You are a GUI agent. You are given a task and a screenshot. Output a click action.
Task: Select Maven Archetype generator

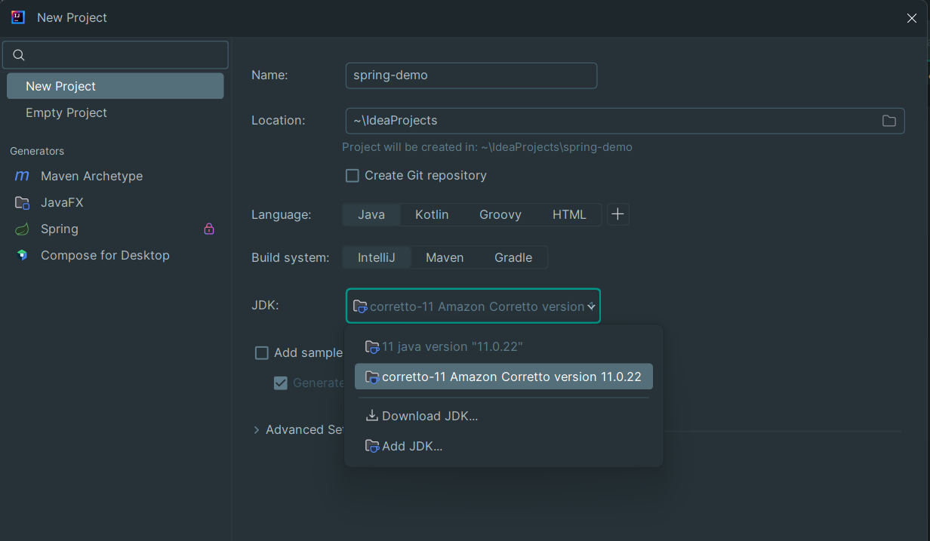[115, 176]
